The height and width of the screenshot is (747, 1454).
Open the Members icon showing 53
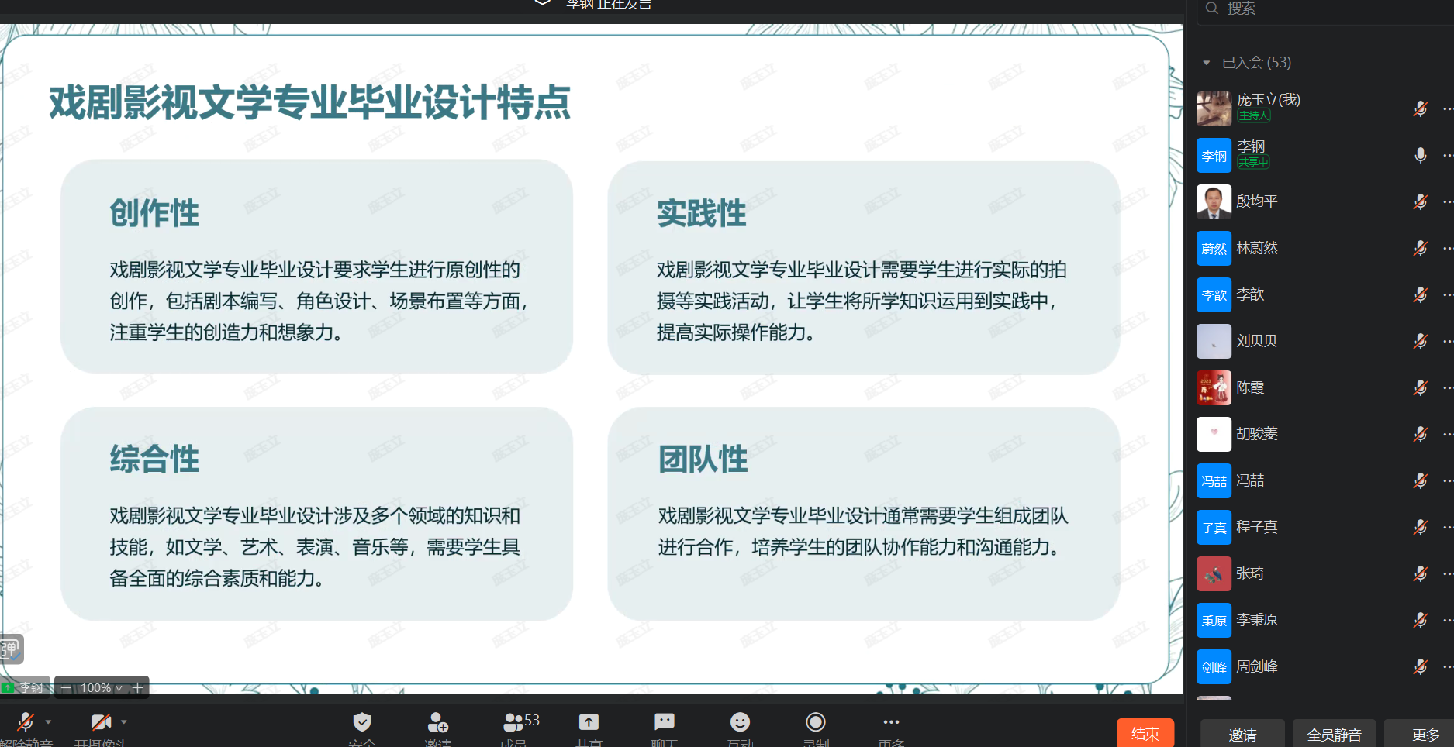pos(521,722)
